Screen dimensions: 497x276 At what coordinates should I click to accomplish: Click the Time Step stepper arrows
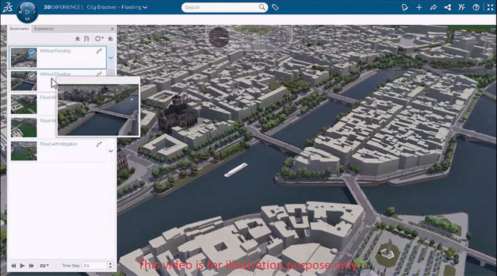pyautogui.click(x=110, y=265)
